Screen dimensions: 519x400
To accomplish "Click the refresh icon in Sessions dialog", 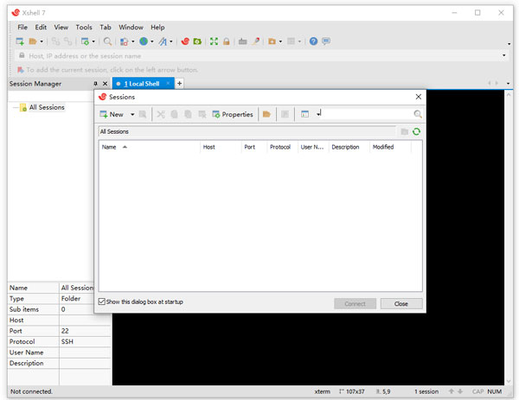I will (417, 131).
